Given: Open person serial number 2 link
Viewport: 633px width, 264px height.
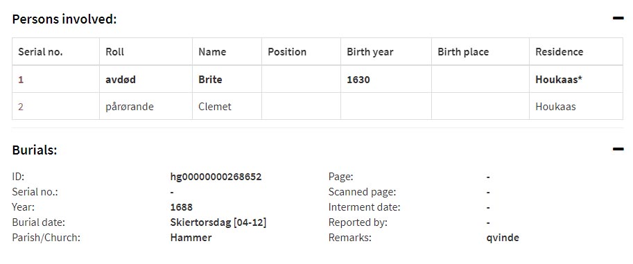Looking at the screenshot, I should [x=21, y=107].
